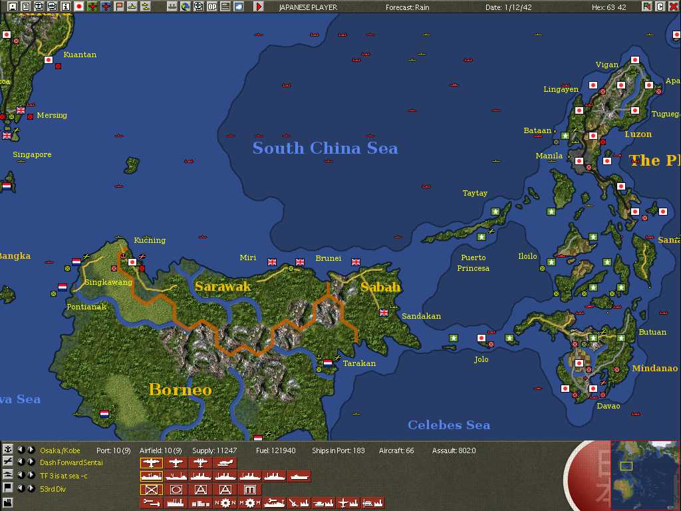Click the Japanese flag at Vigan
Image resolution: width=681 pixels, height=511 pixels.
(x=635, y=60)
